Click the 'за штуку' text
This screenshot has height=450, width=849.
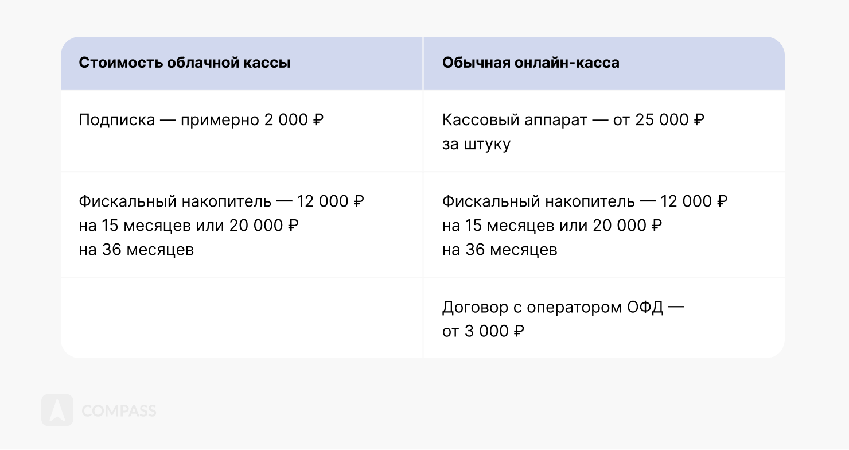(476, 144)
